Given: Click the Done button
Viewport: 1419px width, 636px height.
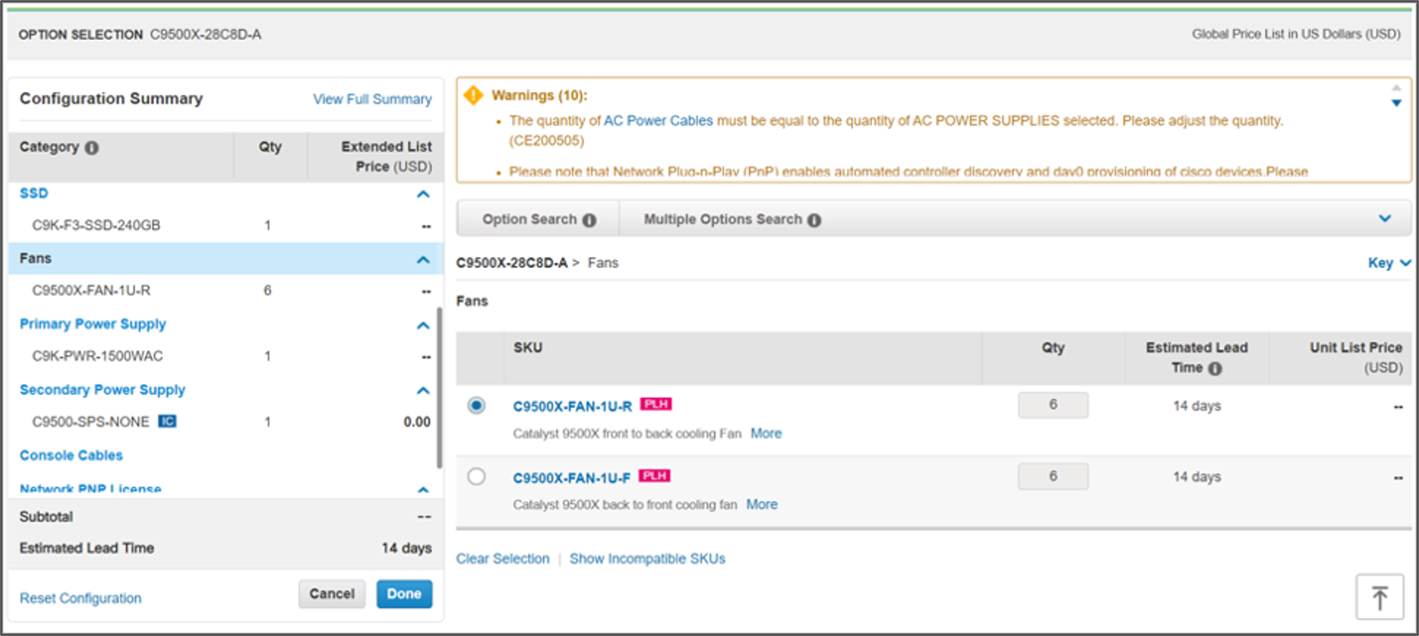Looking at the screenshot, I should click(x=404, y=594).
